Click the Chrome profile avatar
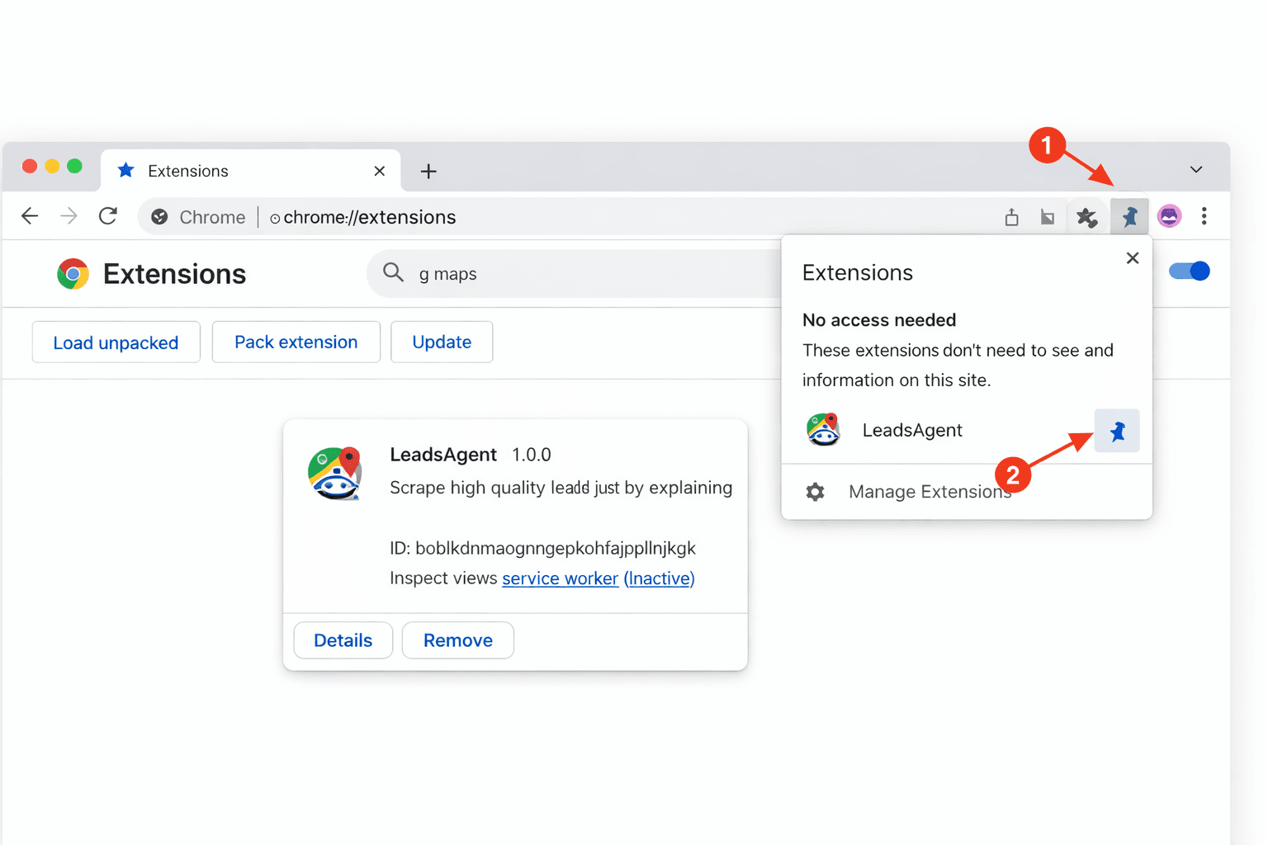Image resolution: width=1268 pixels, height=845 pixels. click(x=1169, y=216)
